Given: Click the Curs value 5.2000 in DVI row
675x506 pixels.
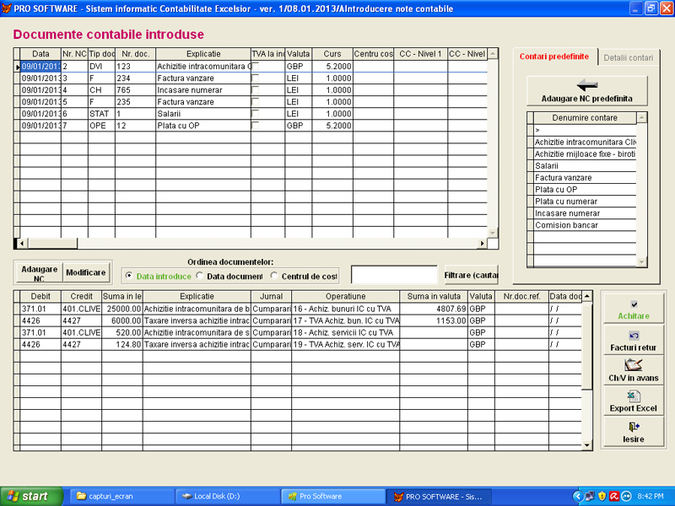Looking at the screenshot, I should tap(332, 66).
